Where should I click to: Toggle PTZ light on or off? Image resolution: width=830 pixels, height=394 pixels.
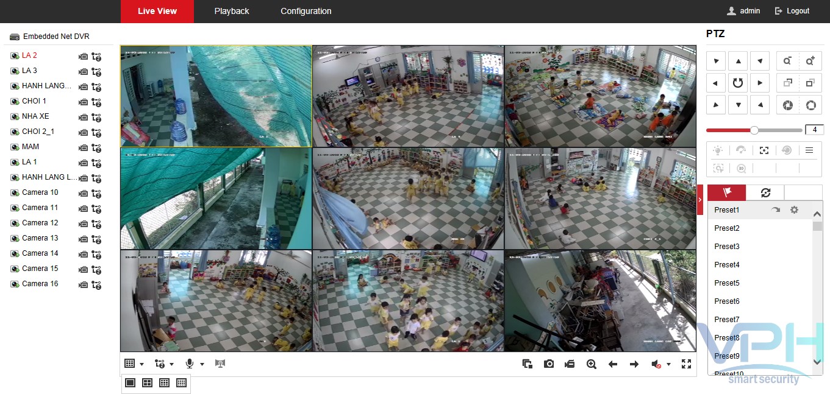click(x=718, y=150)
